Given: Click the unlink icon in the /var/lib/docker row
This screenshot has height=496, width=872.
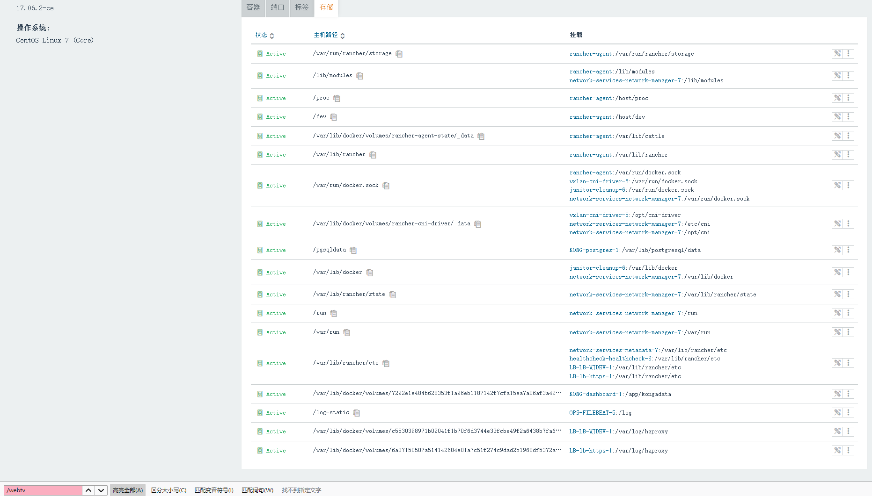Looking at the screenshot, I should click(837, 273).
